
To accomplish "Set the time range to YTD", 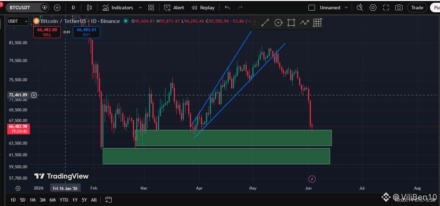I will (x=64, y=200).
